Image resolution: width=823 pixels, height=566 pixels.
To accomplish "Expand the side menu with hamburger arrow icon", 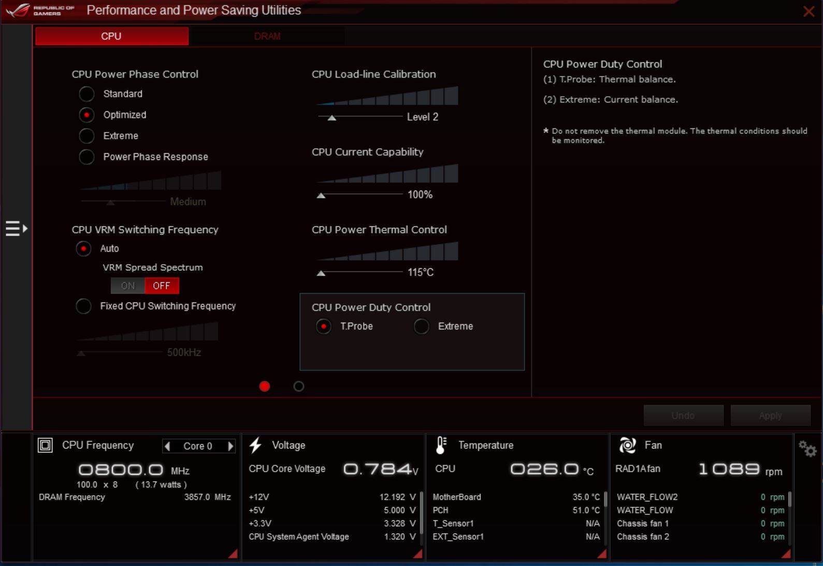I will (x=16, y=228).
